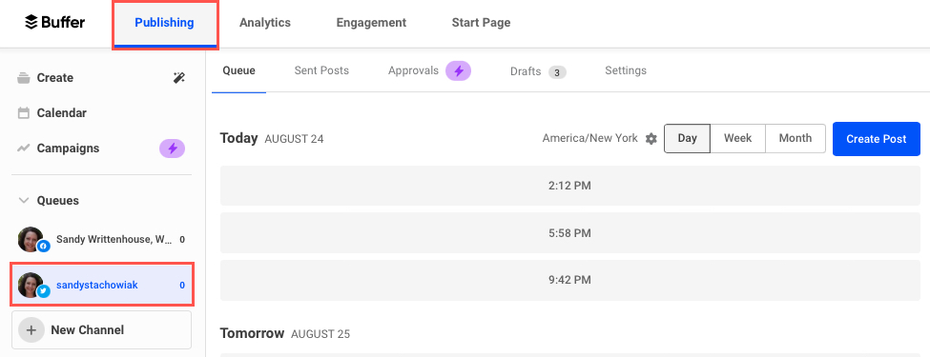This screenshot has height=357, width=930.
Task: Open the Approvals tab
Action: [x=413, y=71]
